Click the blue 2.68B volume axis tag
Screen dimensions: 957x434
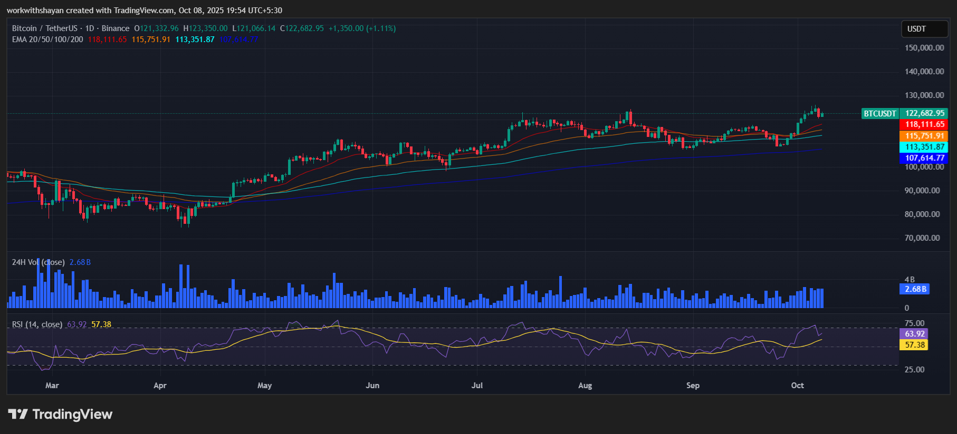915,289
